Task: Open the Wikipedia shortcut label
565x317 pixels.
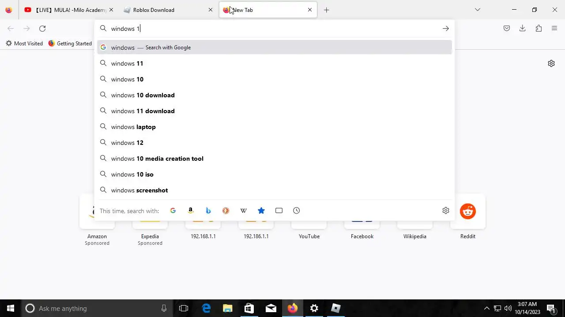Action: click(415, 236)
